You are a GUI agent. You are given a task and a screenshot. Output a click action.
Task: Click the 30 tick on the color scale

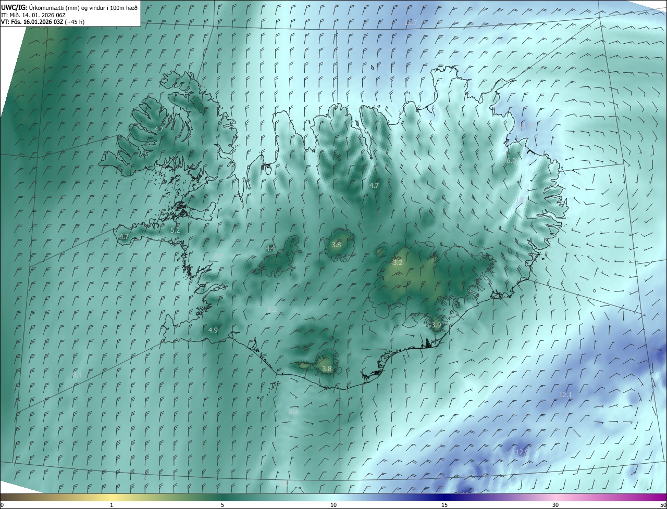point(555,505)
